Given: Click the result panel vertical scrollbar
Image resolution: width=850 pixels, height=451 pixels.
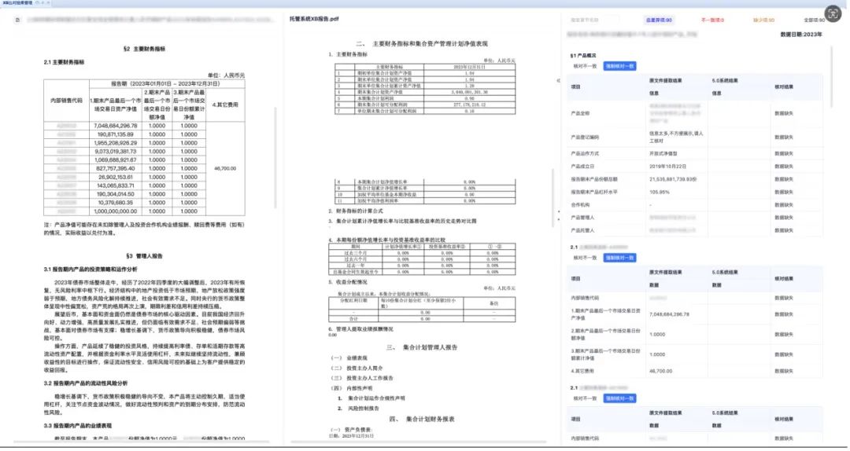Looking at the screenshot, I should 833,77.
